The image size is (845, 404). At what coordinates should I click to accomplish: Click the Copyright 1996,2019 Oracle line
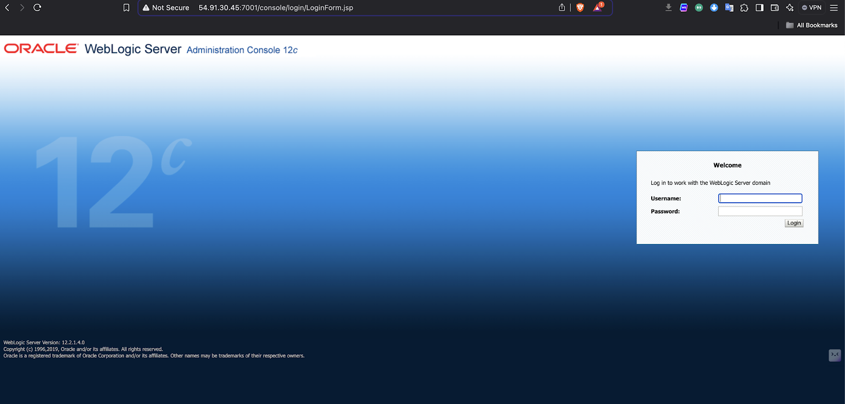[x=83, y=349]
